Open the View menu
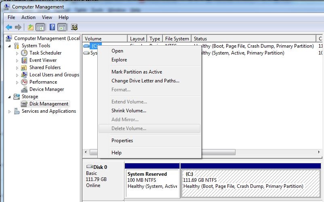Viewport: 324px width, 202px height. tap(47, 17)
